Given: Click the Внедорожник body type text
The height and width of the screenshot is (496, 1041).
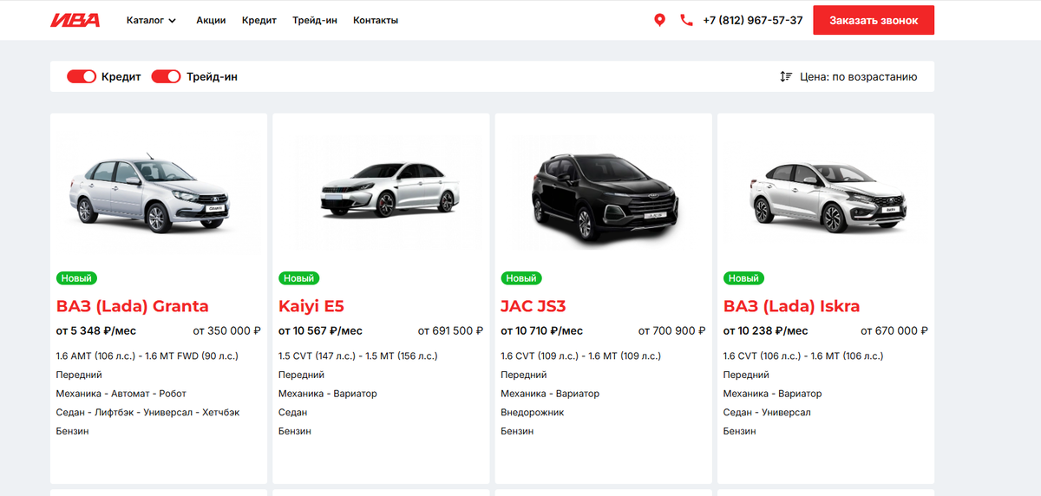Looking at the screenshot, I should click(x=533, y=413).
